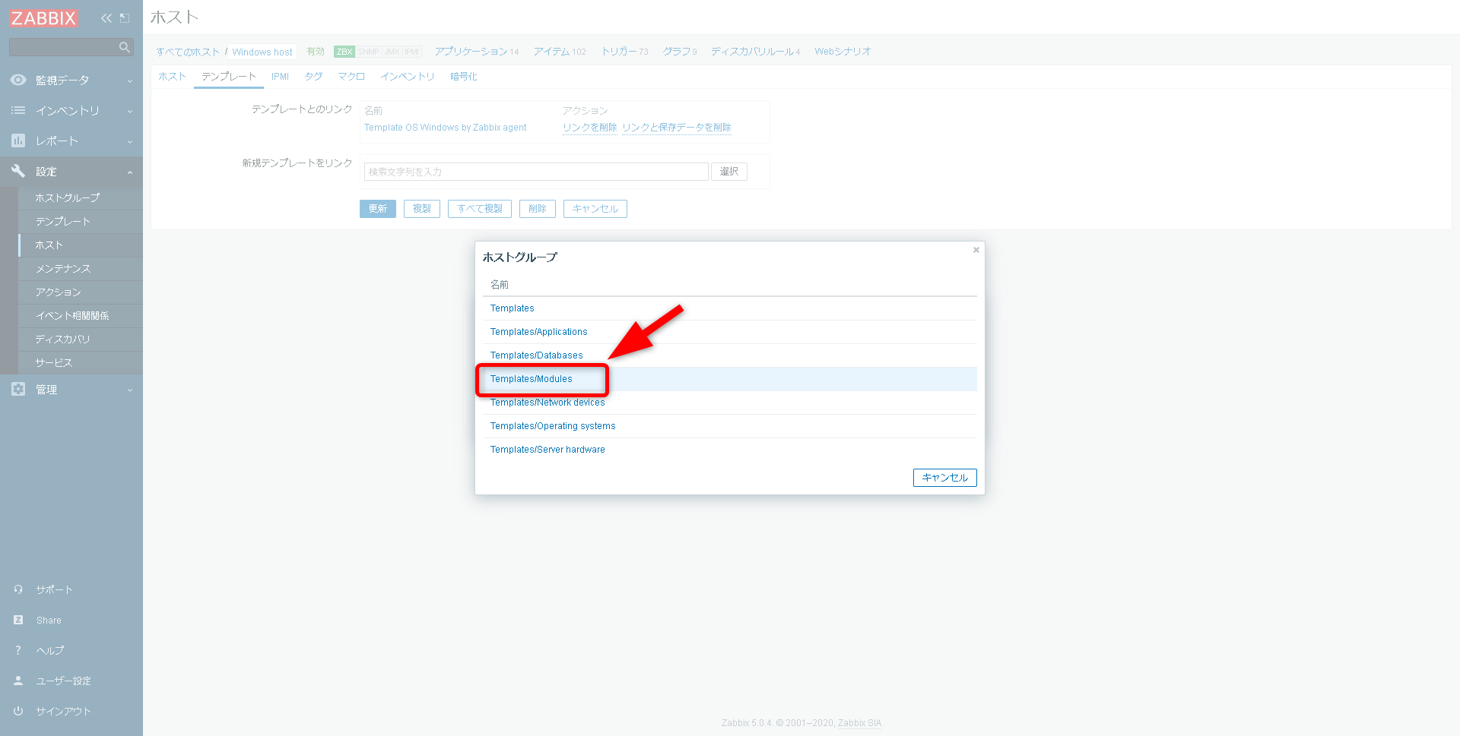The image size is (1460, 736).
Task: Switch to the タグ tab
Action: [x=313, y=76]
